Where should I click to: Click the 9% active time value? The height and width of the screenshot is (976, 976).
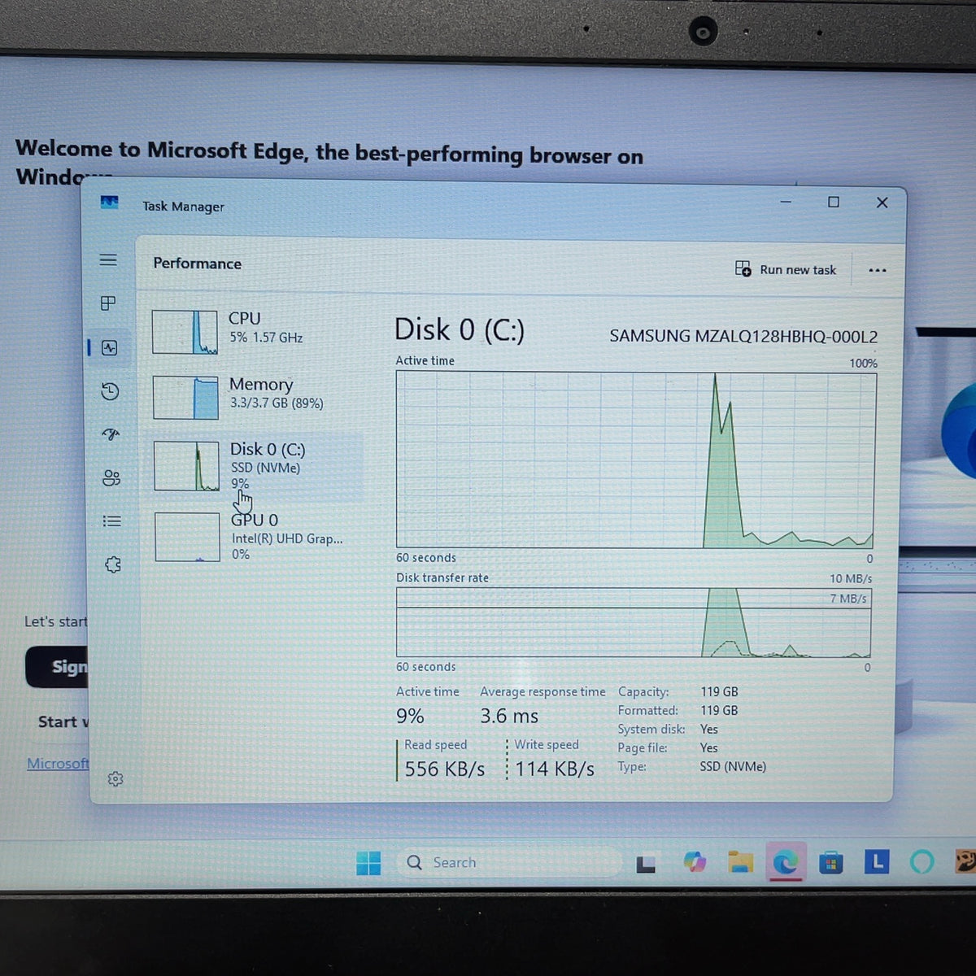pos(410,716)
